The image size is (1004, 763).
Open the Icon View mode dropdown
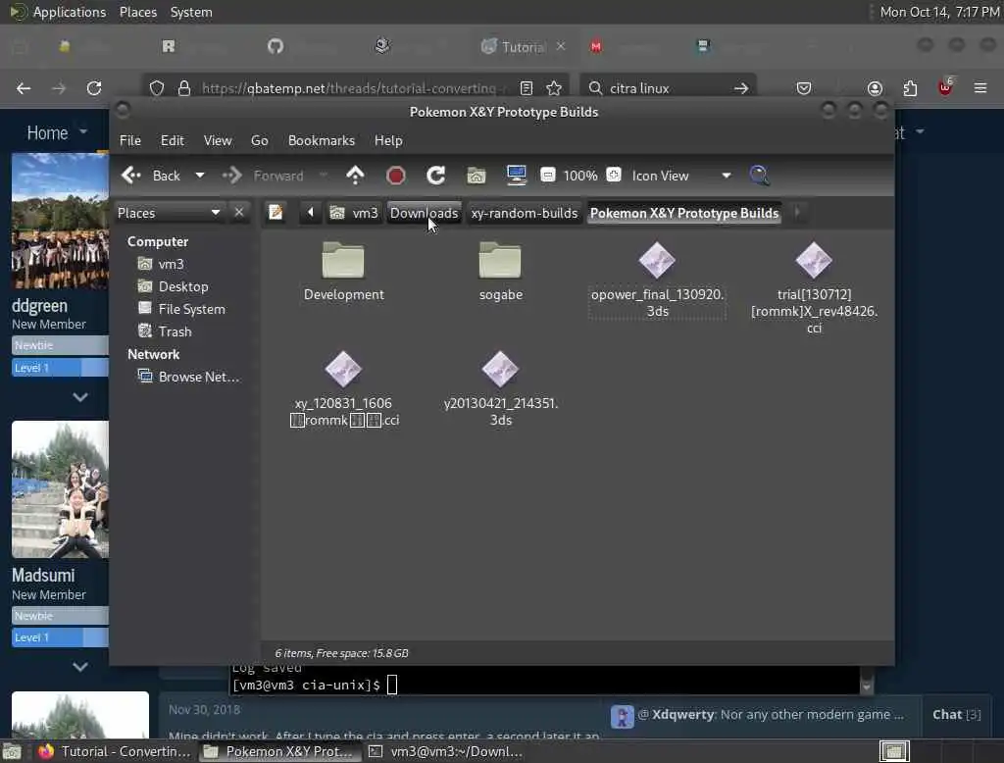coord(681,176)
